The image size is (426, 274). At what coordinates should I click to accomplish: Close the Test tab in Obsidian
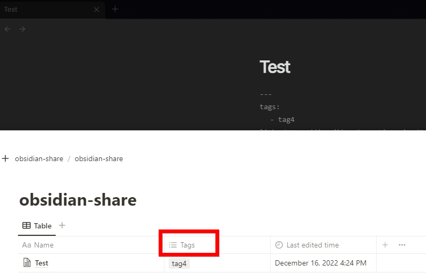97,10
